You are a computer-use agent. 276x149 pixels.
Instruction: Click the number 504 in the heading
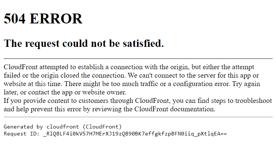click(15, 19)
